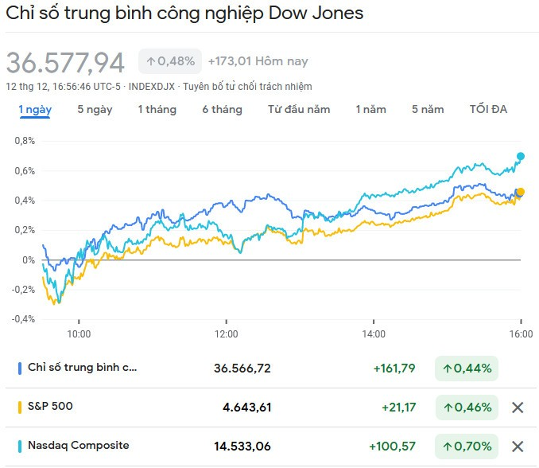
Task: Click the Nasdaq endpoint dot on chart
Action: (521, 157)
